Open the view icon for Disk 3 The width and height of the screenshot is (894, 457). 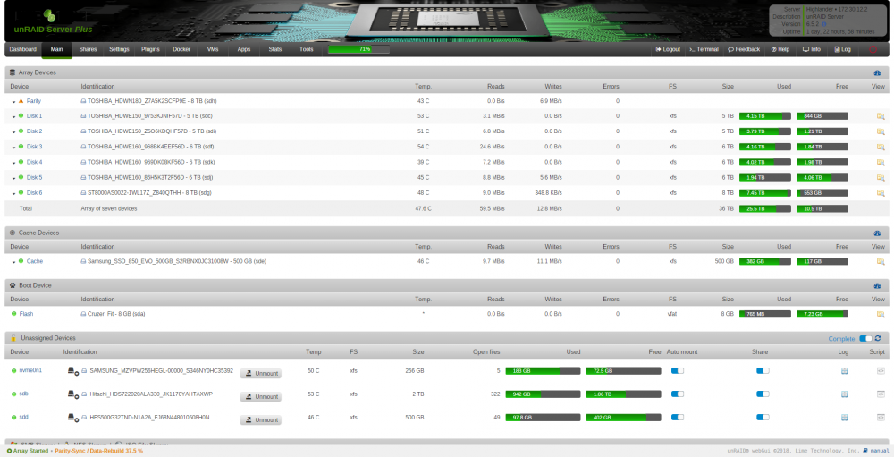click(x=881, y=148)
